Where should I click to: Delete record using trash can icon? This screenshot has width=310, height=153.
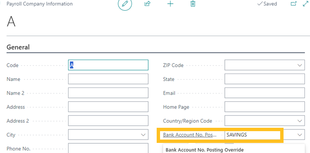pyautogui.click(x=193, y=4)
